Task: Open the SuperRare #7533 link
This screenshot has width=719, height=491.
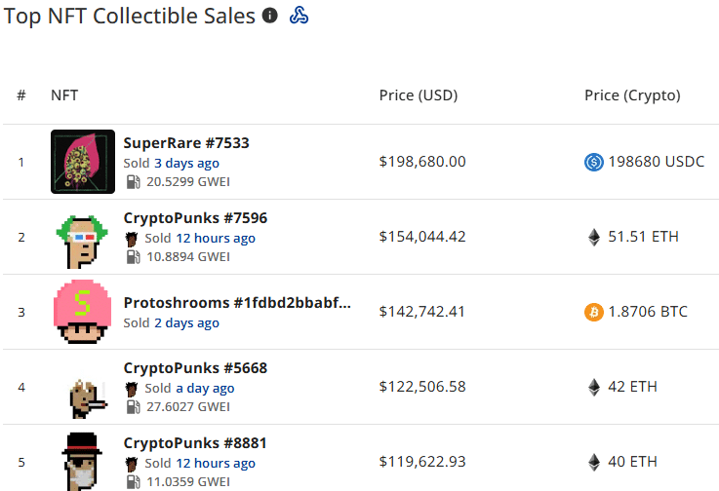Action: pos(186,143)
